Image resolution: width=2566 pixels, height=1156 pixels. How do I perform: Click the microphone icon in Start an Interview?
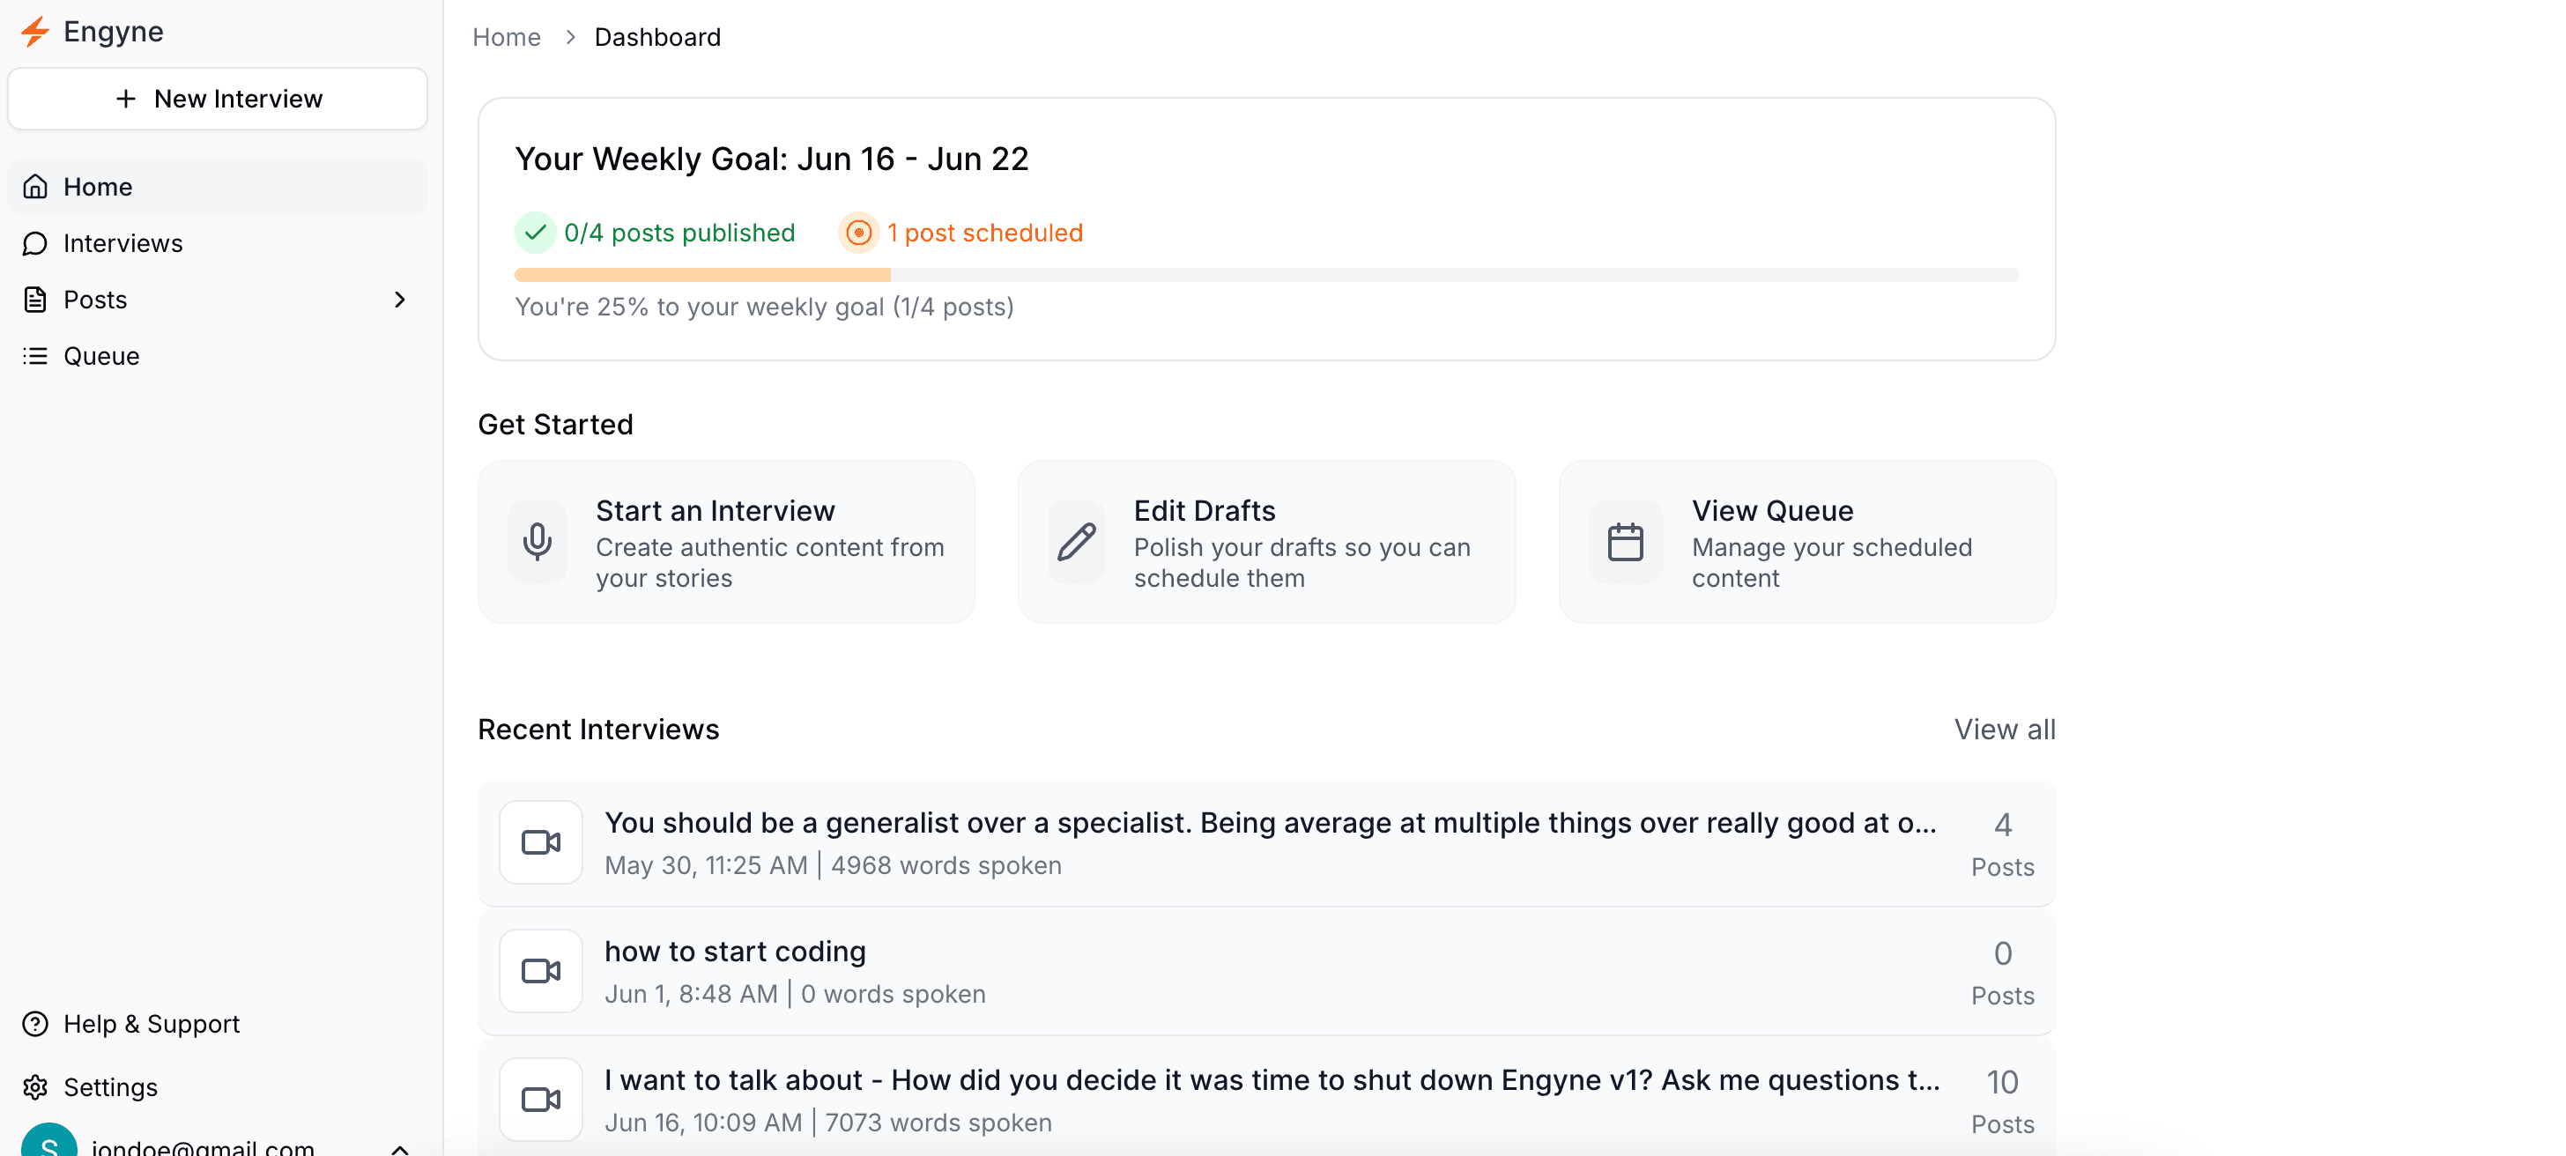click(538, 542)
